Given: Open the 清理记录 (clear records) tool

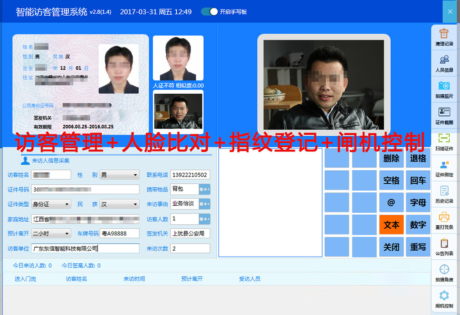Looking at the screenshot, I should (x=444, y=38).
